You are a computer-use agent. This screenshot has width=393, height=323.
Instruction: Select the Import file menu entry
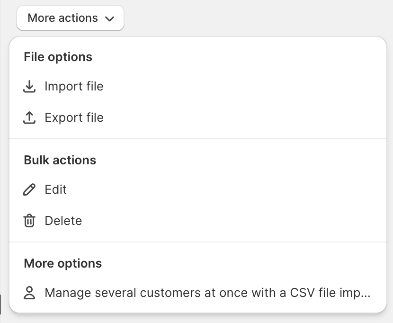click(198, 86)
